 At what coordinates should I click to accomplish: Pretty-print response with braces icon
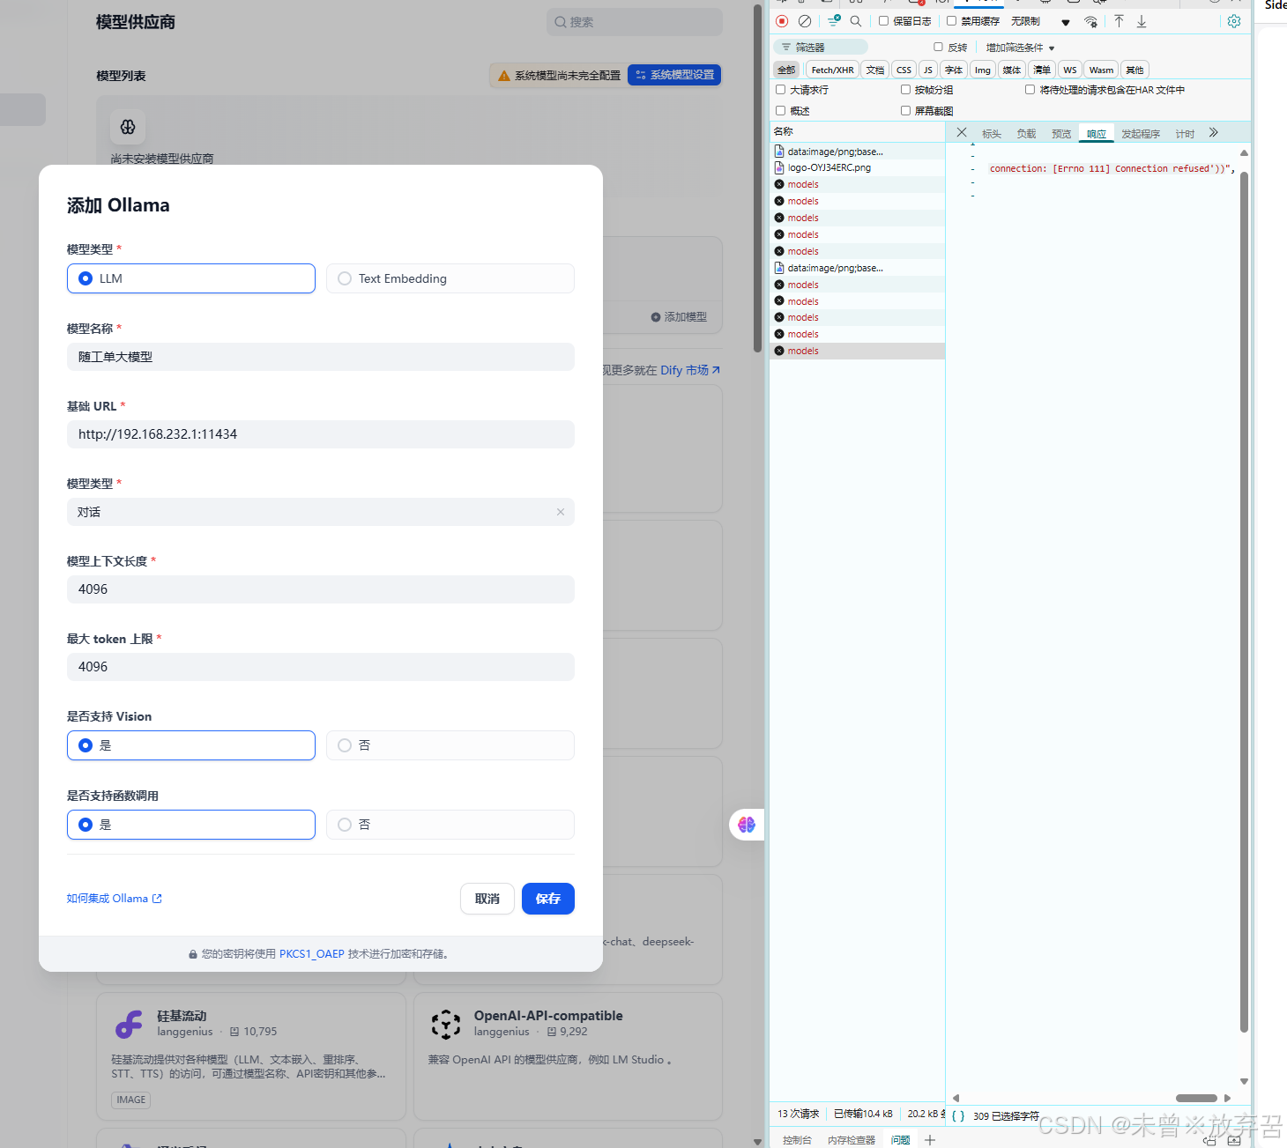pos(958,1115)
